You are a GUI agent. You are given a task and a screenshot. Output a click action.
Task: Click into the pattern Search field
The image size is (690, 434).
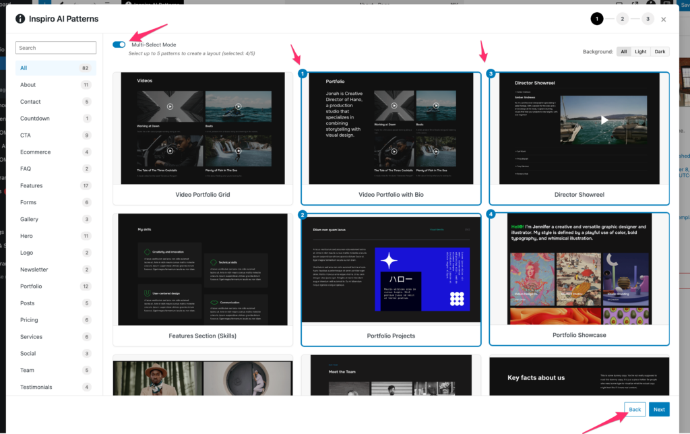click(x=56, y=48)
